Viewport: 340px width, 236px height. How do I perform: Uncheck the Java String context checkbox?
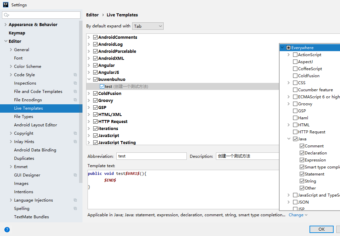(x=302, y=181)
